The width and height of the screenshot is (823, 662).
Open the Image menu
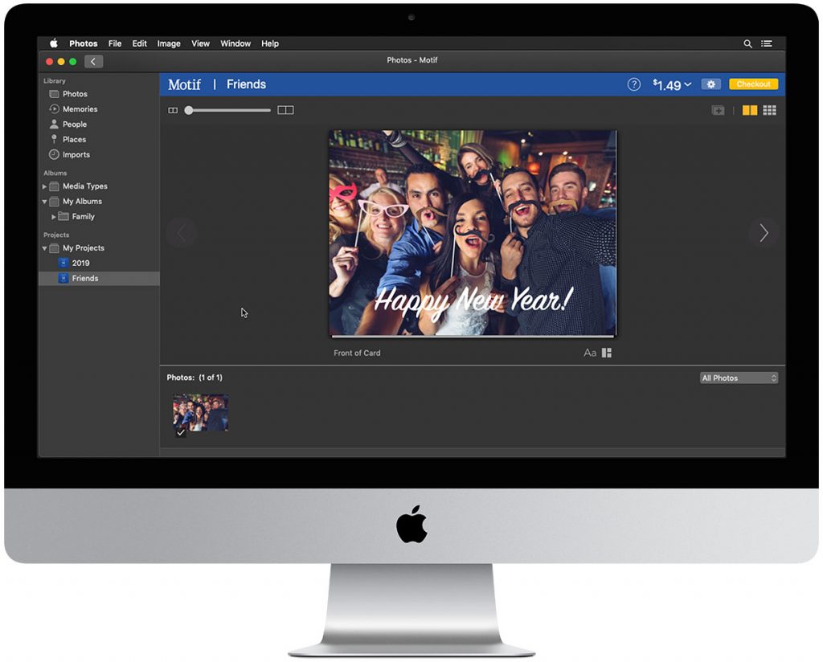pyautogui.click(x=169, y=43)
